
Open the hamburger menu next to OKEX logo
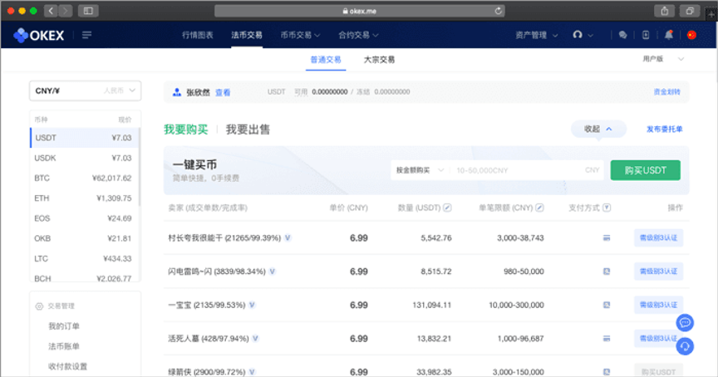[x=87, y=35]
